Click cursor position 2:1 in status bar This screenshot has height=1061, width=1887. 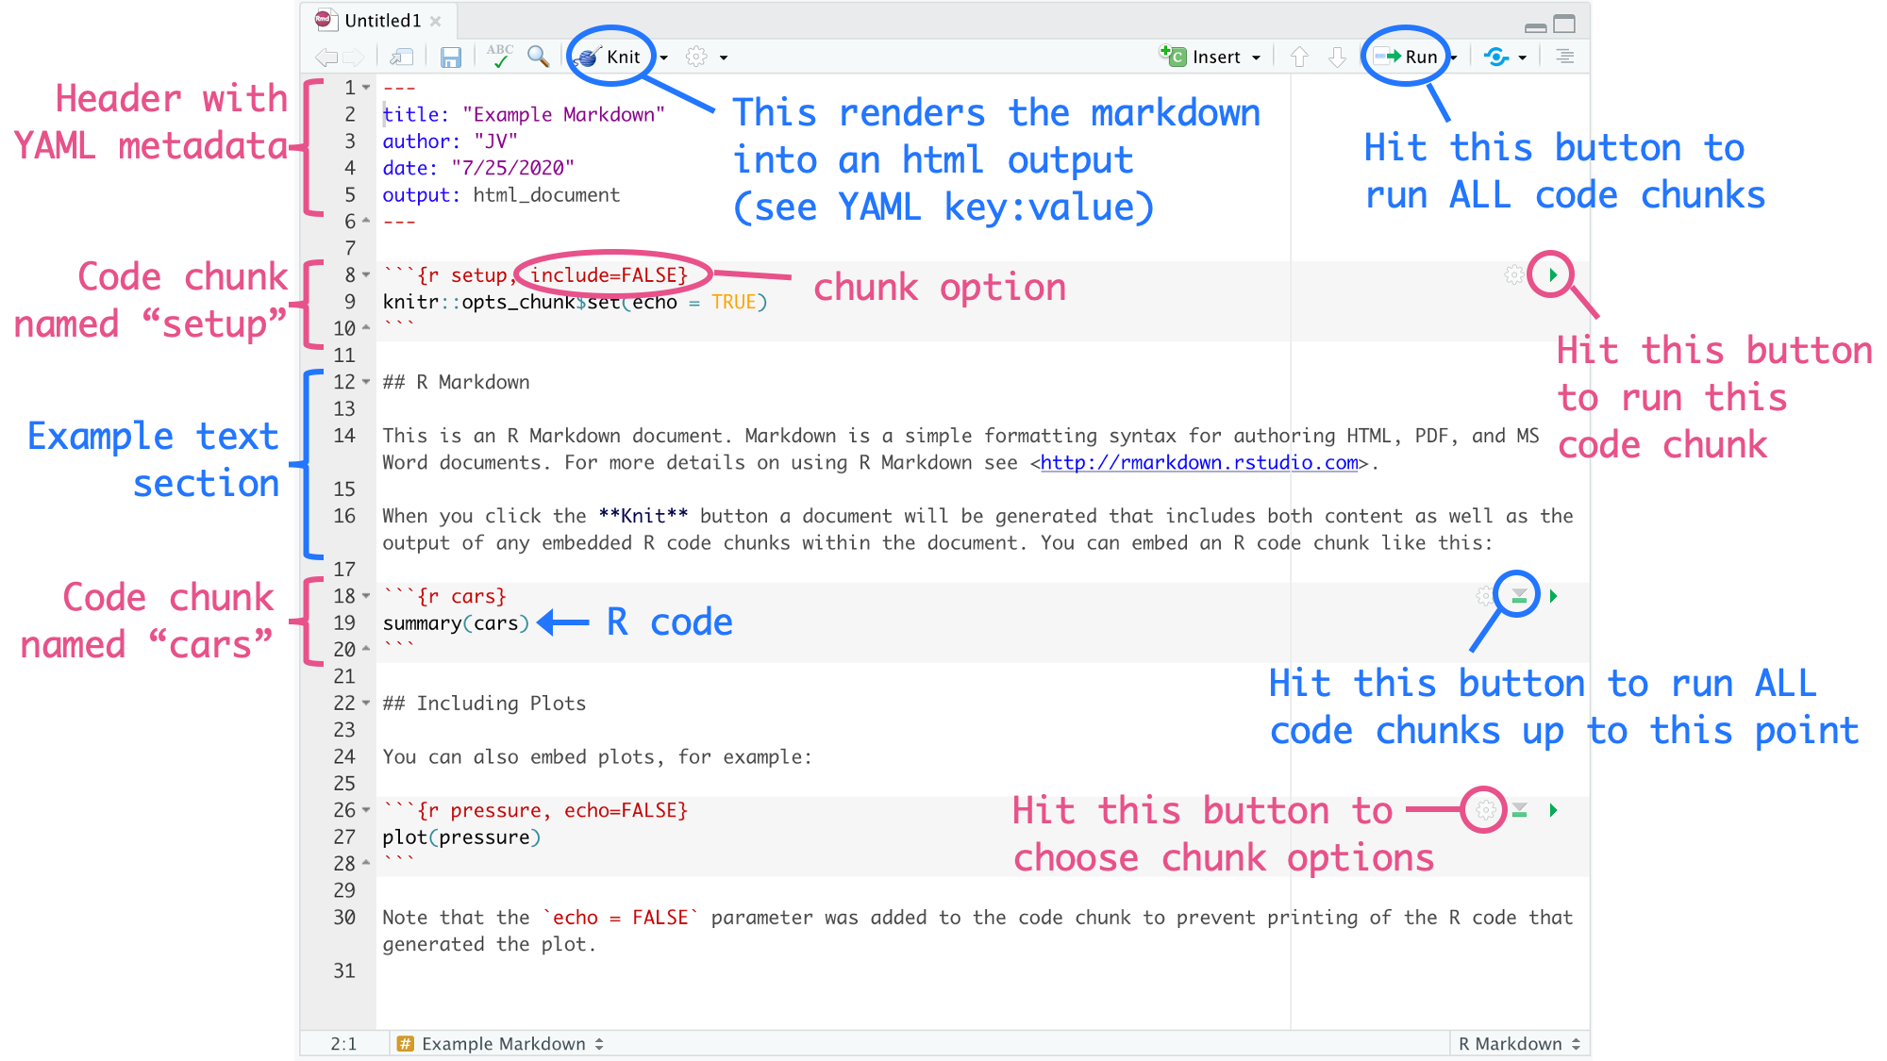coord(343,1044)
